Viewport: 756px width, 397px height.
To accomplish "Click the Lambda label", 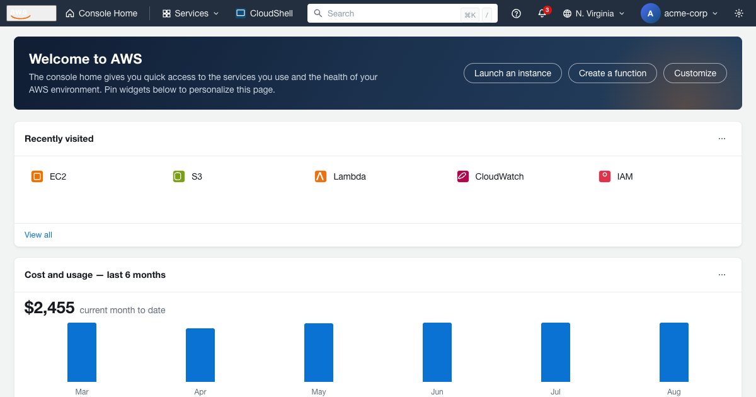I will tap(350, 176).
